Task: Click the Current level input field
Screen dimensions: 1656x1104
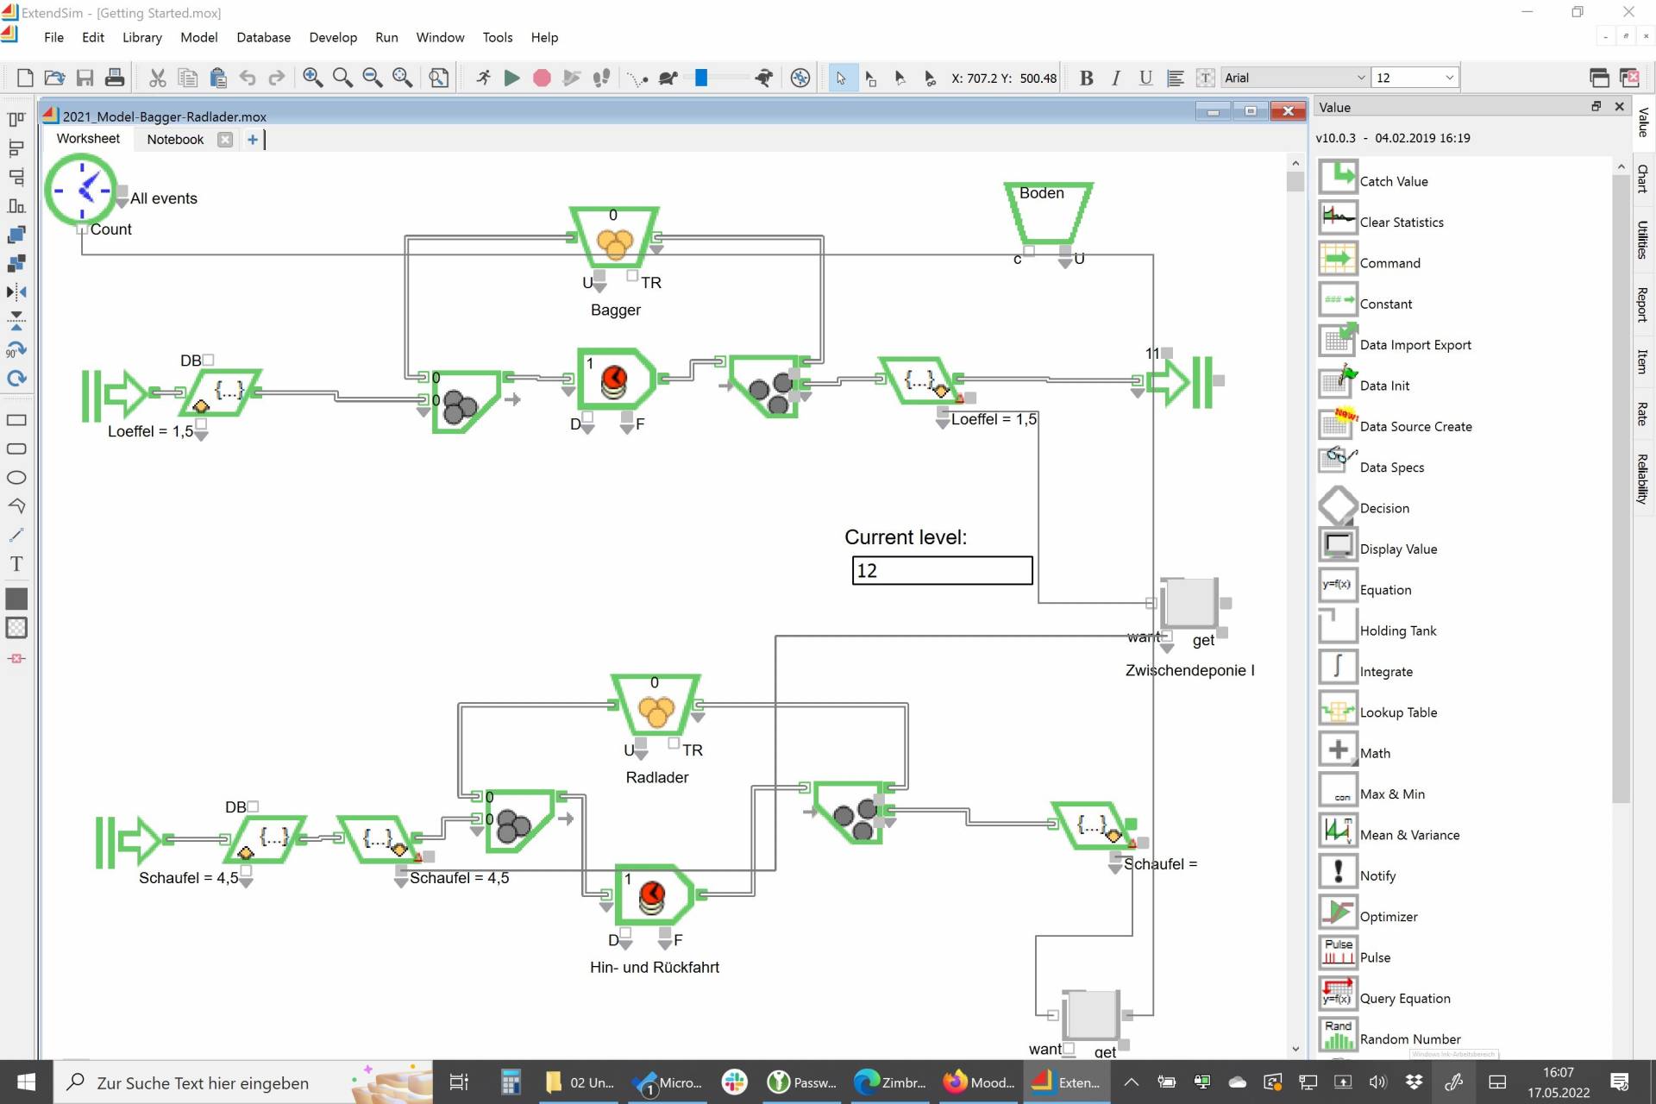Action: 940,570
